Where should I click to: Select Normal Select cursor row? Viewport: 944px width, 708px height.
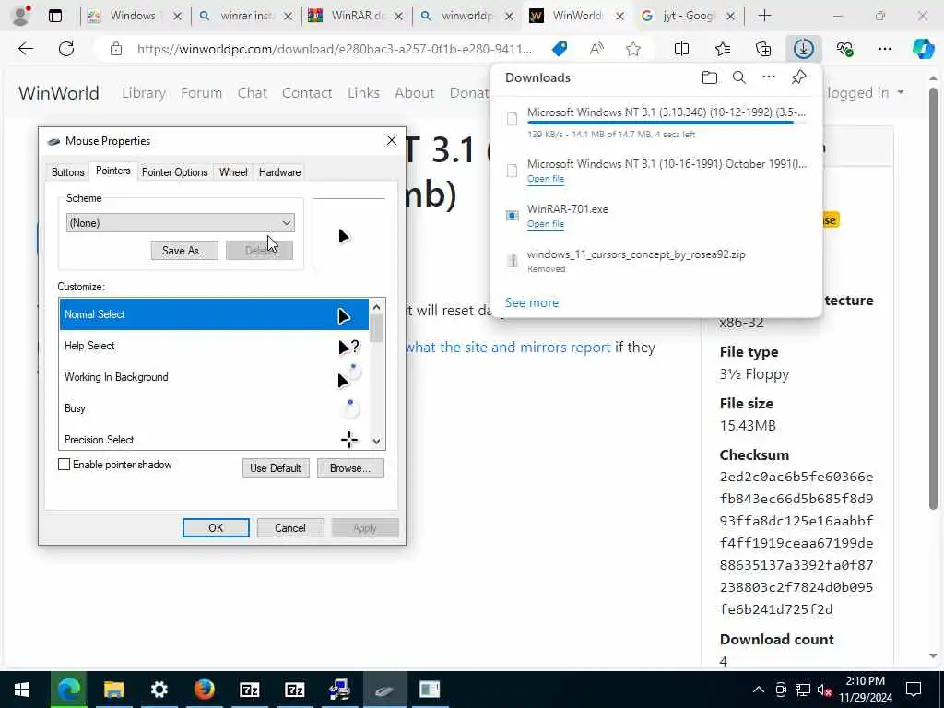click(x=214, y=314)
